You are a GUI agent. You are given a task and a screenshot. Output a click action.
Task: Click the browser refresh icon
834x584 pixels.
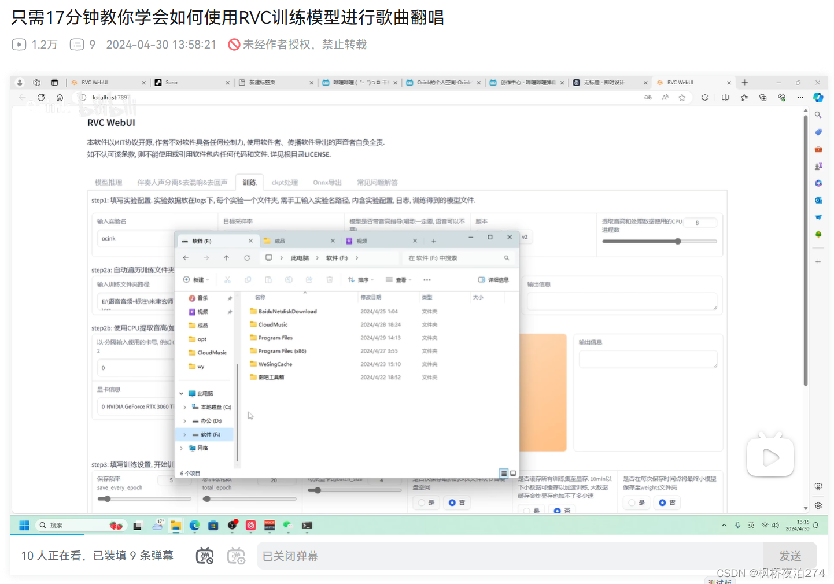41,98
